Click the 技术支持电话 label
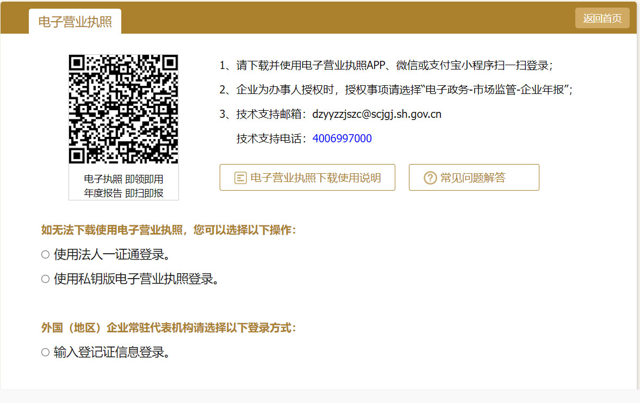 coord(271,138)
